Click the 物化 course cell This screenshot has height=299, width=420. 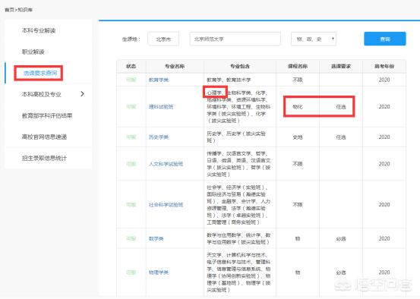click(298, 107)
